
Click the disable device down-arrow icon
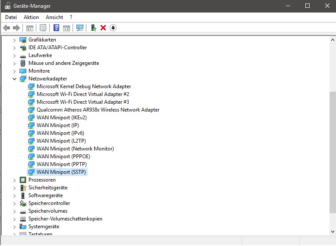(x=113, y=28)
